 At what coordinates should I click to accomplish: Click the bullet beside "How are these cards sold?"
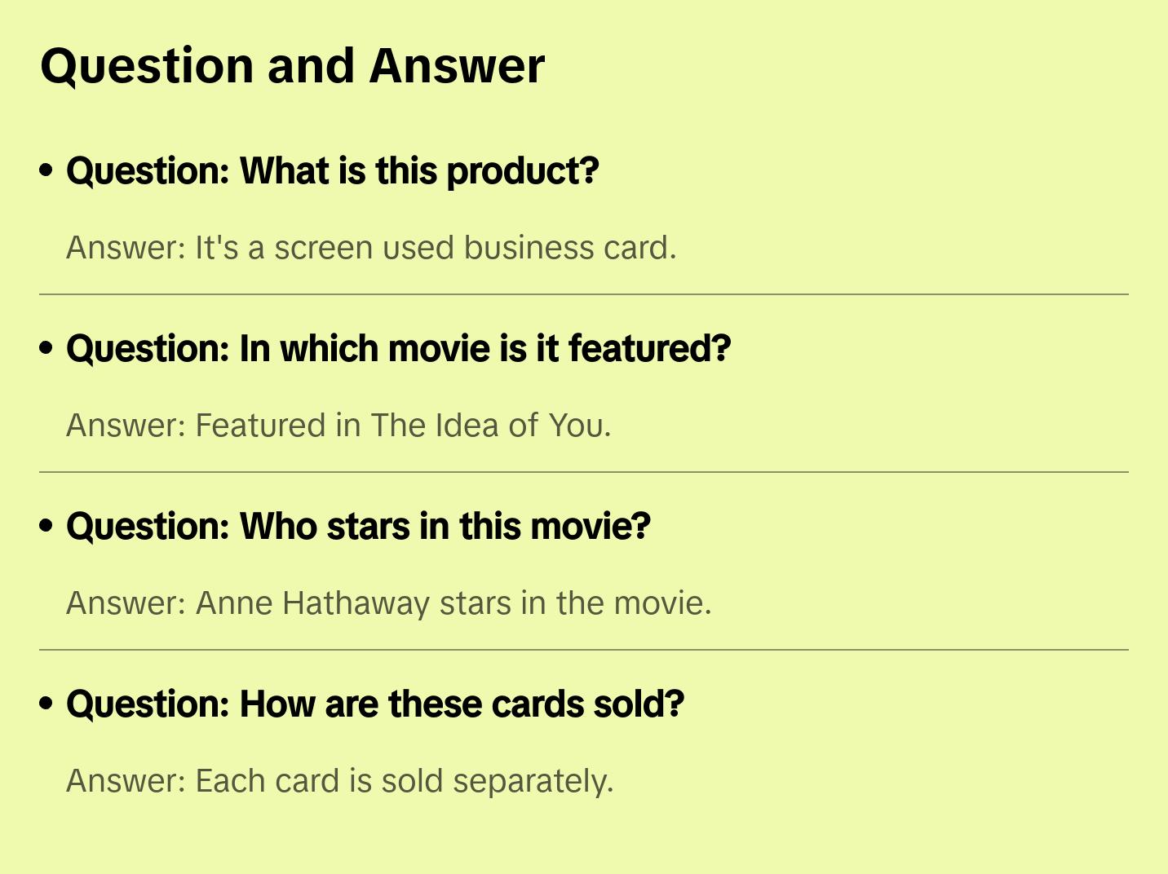46,704
